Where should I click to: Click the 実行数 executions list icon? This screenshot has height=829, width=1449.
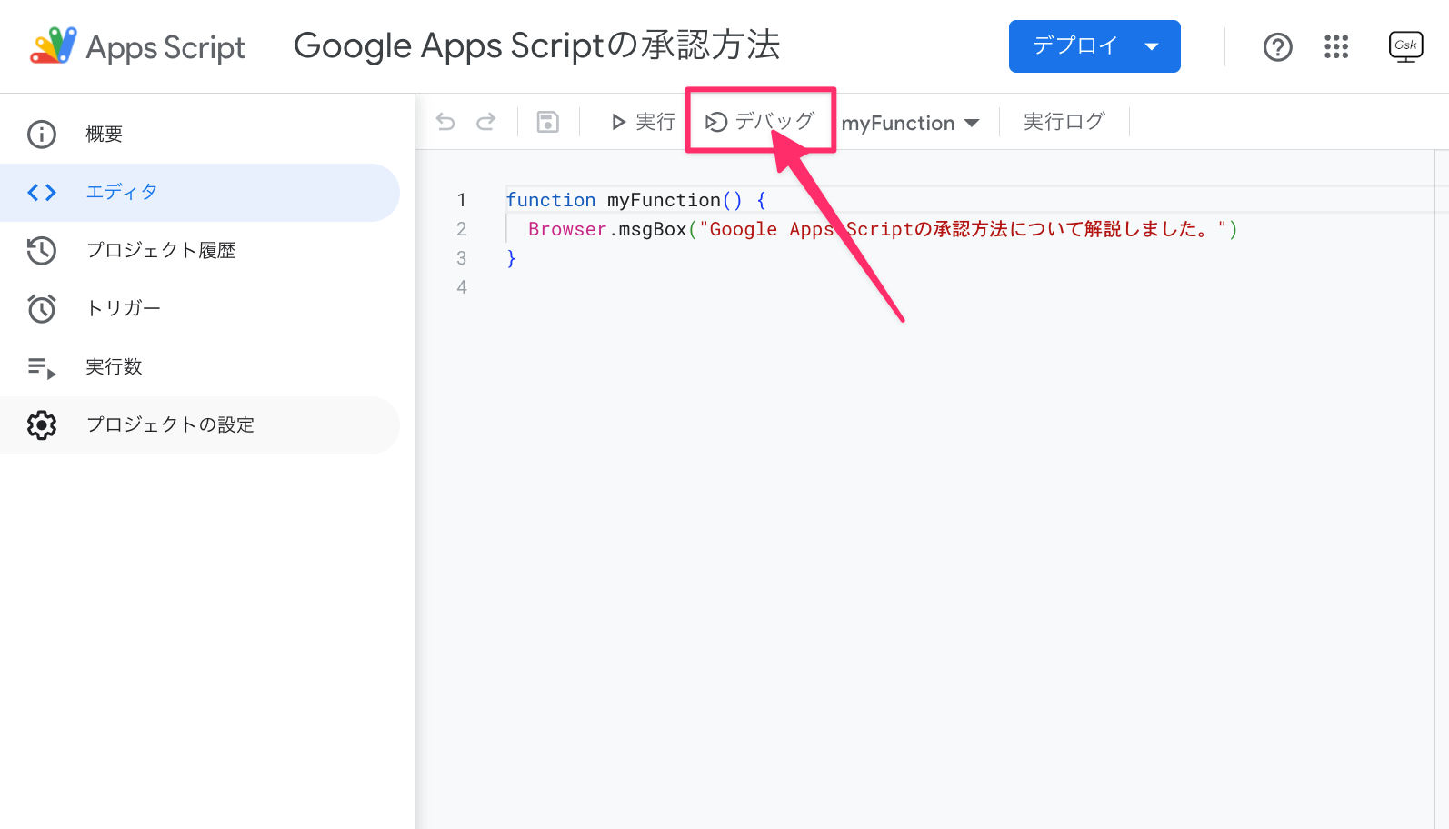42,367
